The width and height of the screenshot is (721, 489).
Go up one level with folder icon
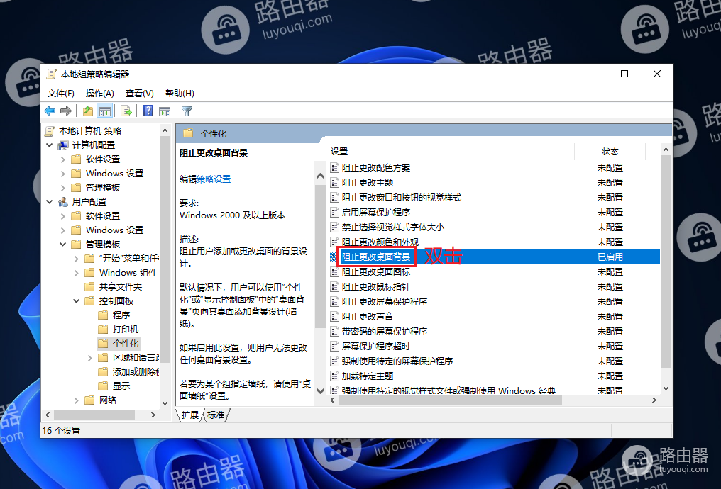87,111
